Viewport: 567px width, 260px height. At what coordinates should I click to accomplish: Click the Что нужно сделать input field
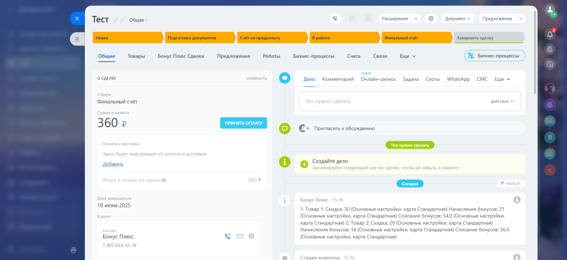[391, 101]
